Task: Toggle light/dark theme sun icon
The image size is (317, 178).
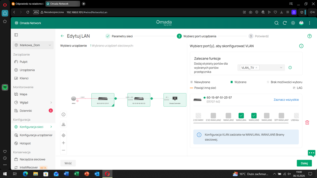Action: click(293, 23)
